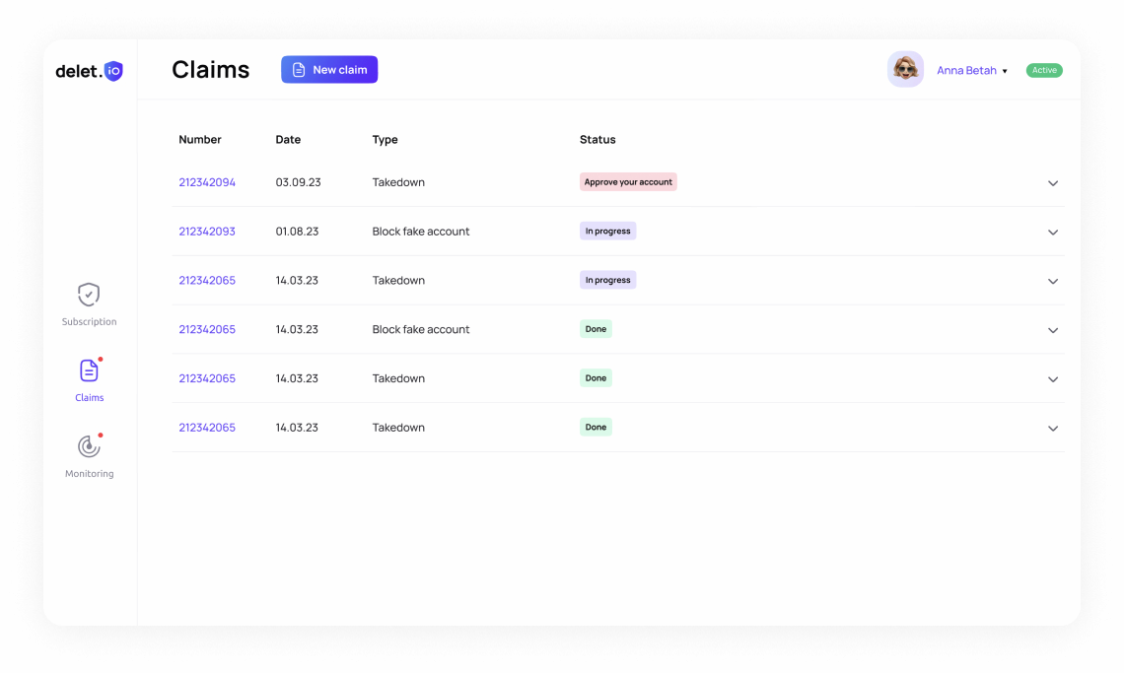Click the Date column header
Screen dimensions: 1124x673
pyautogui.click(x=288, y=140)
